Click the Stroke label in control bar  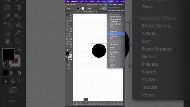[x=89, y=9]
